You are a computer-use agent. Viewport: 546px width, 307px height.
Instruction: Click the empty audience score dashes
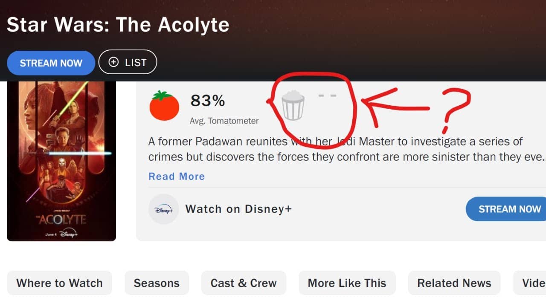[x=327, y=96]
